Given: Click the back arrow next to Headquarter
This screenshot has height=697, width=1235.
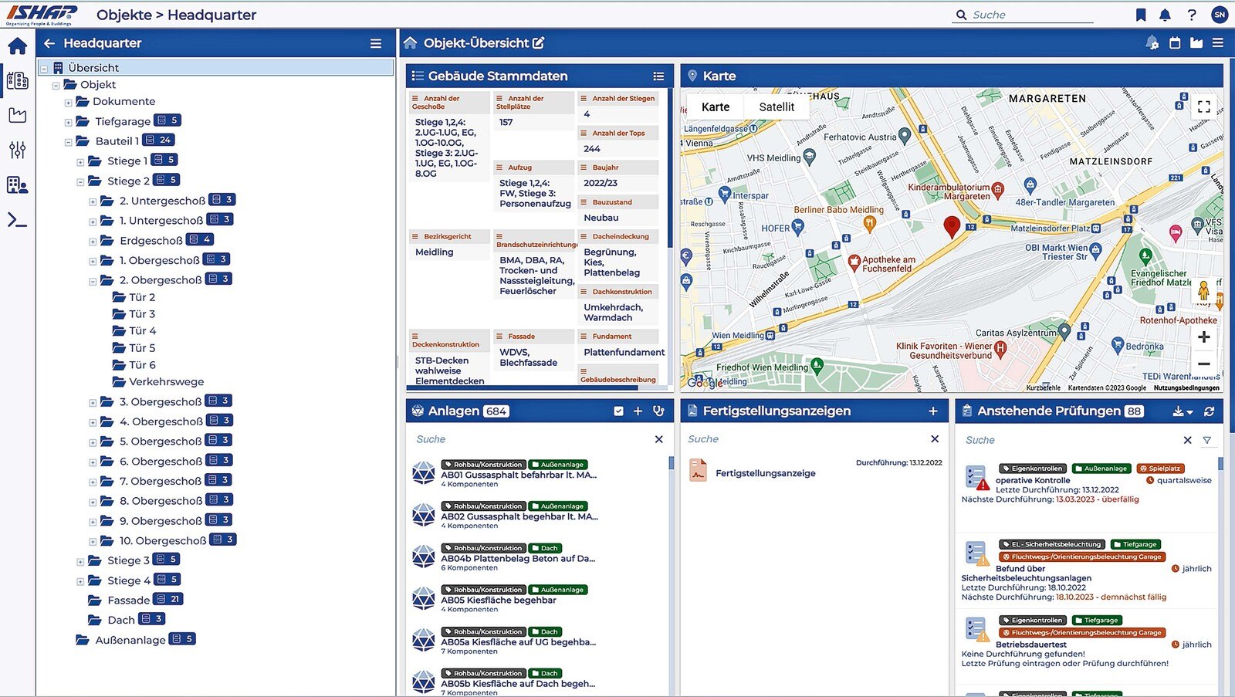Looking at the screenshot, I should tap(49, 43).
